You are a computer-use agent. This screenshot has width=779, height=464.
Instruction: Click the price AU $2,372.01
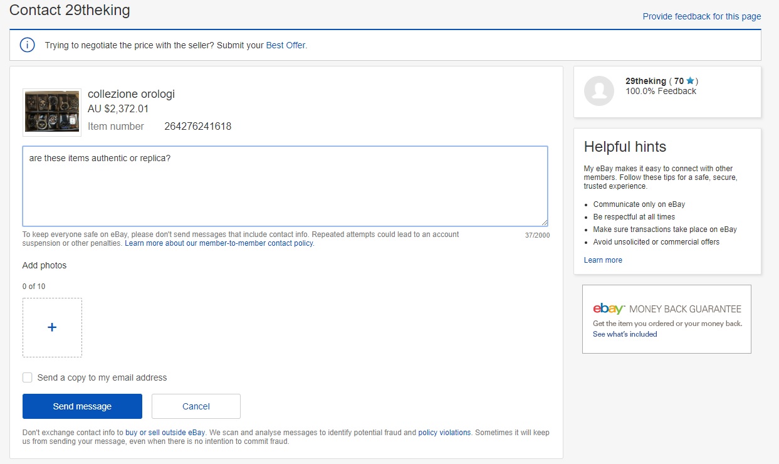(118, 109)
